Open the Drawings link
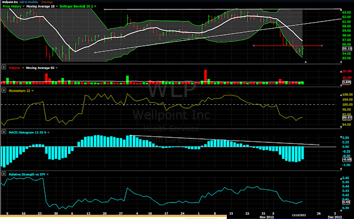The height and width of the screenshot is (219, 354). click(46, 2)
